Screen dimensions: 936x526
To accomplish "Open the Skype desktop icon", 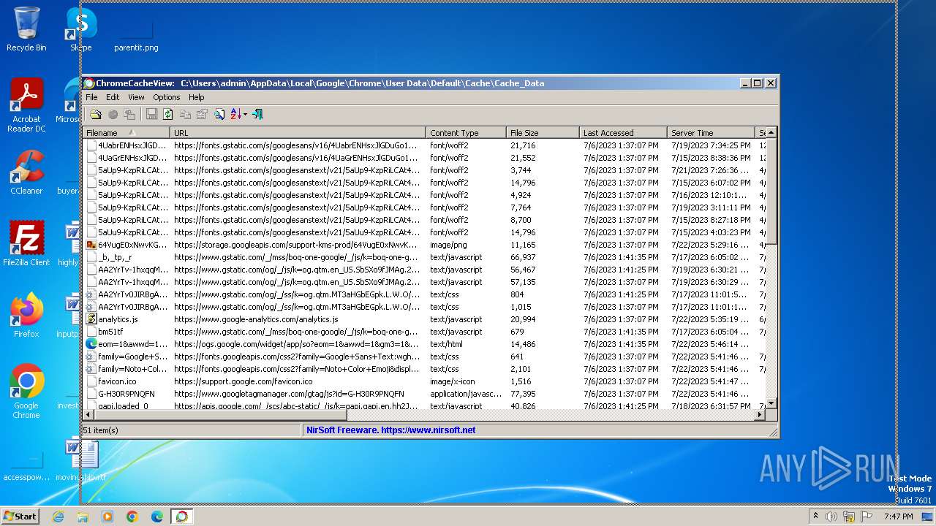I will click(80, 29).
